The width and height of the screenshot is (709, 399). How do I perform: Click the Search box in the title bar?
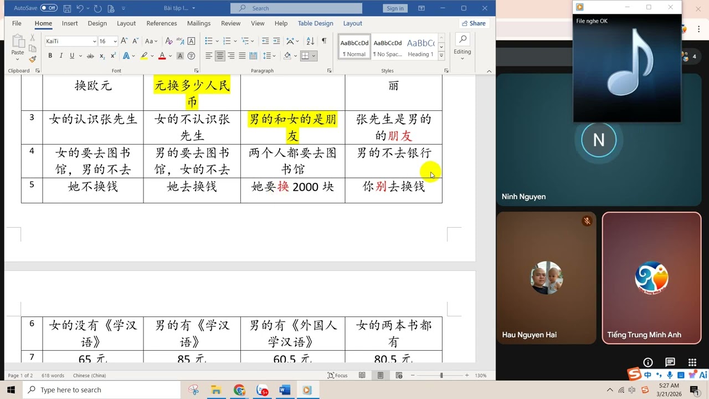(296, 8)
